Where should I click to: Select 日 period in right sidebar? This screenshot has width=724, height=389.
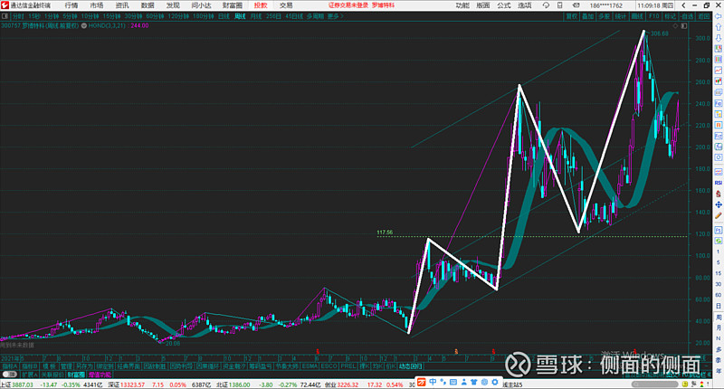point(719,306)
